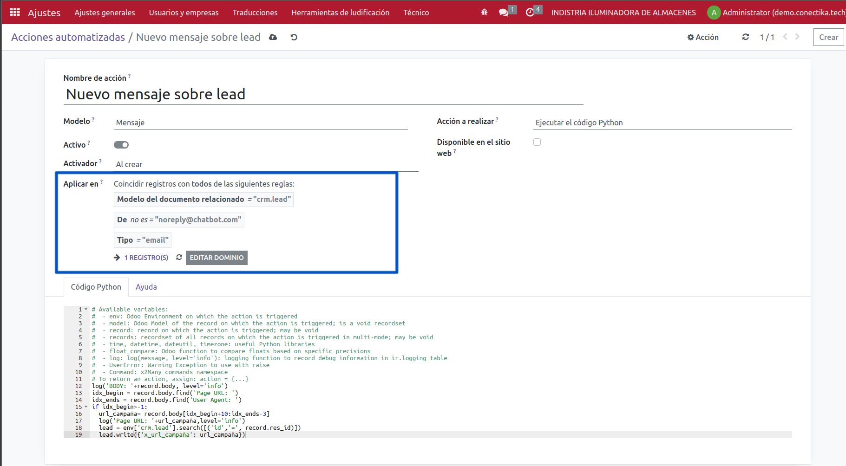
Task: Toggle the Activo switch off
Action: (x=121, y=145)
